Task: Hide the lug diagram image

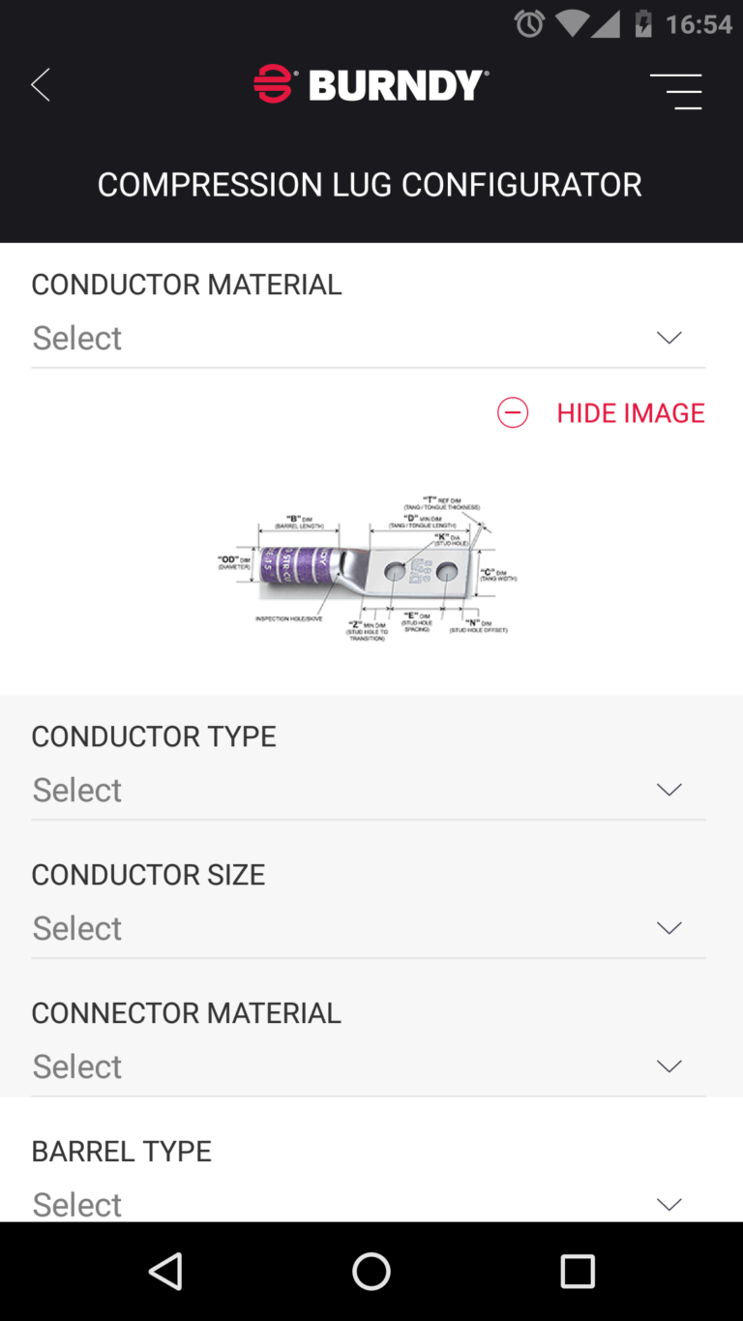Action: [x=630, y=413]
